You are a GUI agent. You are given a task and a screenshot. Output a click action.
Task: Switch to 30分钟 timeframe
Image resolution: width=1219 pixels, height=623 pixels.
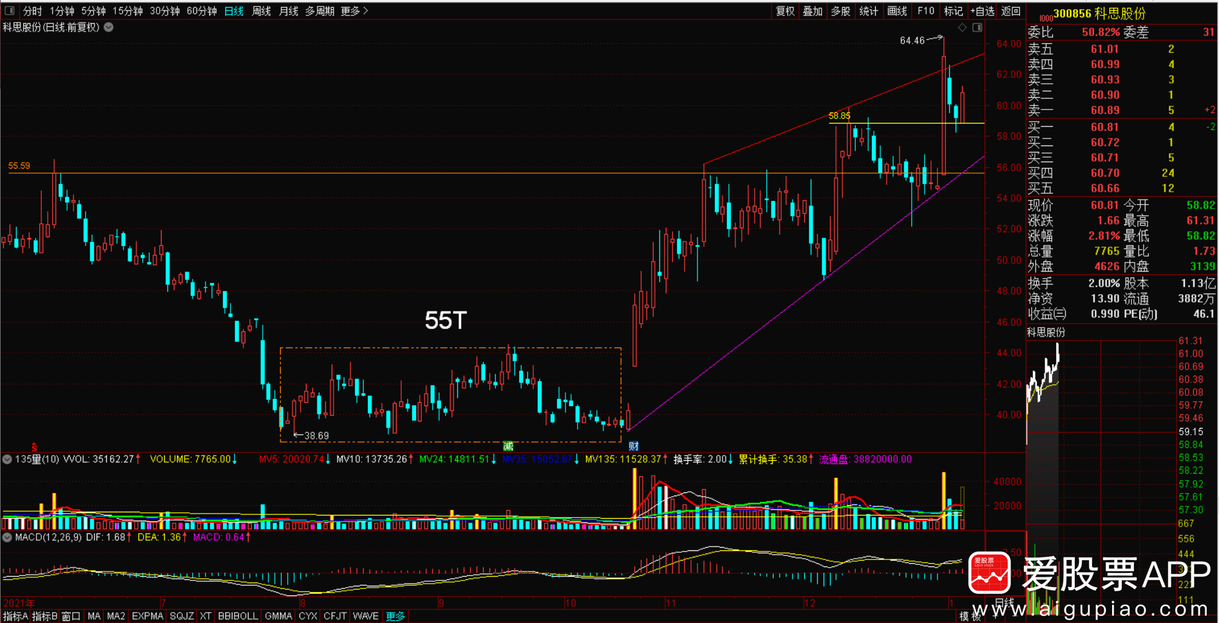coord(165,11)
